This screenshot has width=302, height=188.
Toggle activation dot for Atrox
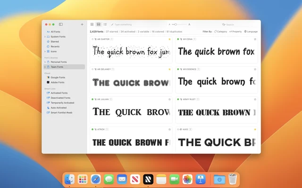[92, 130]
